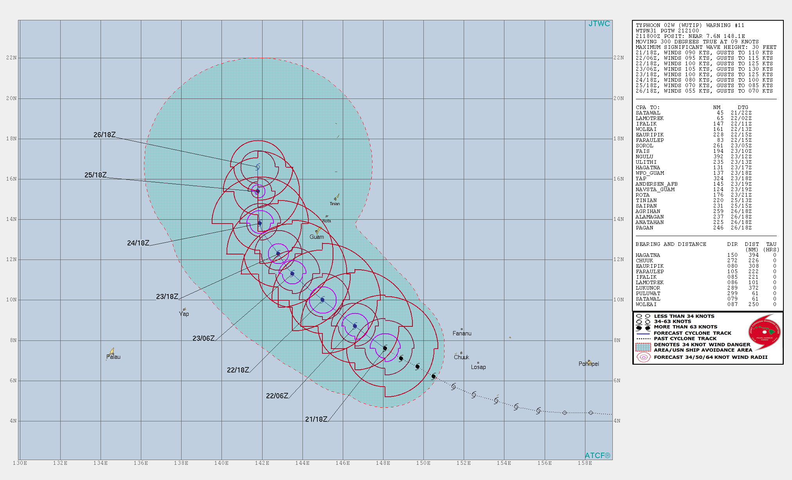Click the Fananu island label
The image size is (792, 480).
click(x=462, y=333)
